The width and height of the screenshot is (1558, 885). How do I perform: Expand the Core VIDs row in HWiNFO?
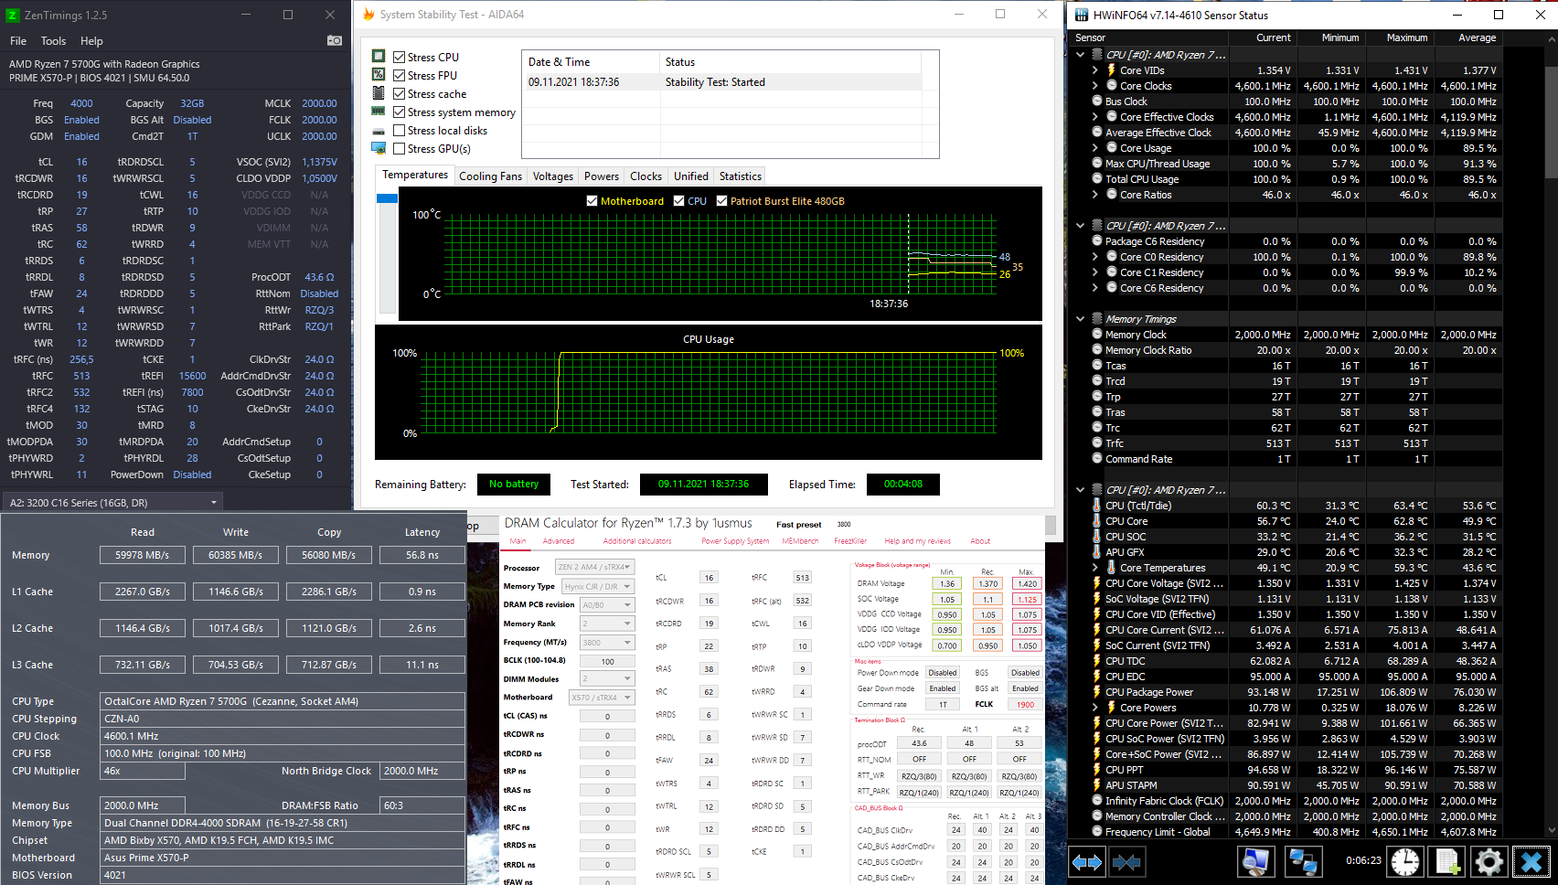coord(1095,70)
